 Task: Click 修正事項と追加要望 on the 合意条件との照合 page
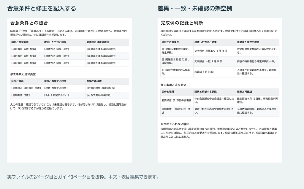point(23,74)
